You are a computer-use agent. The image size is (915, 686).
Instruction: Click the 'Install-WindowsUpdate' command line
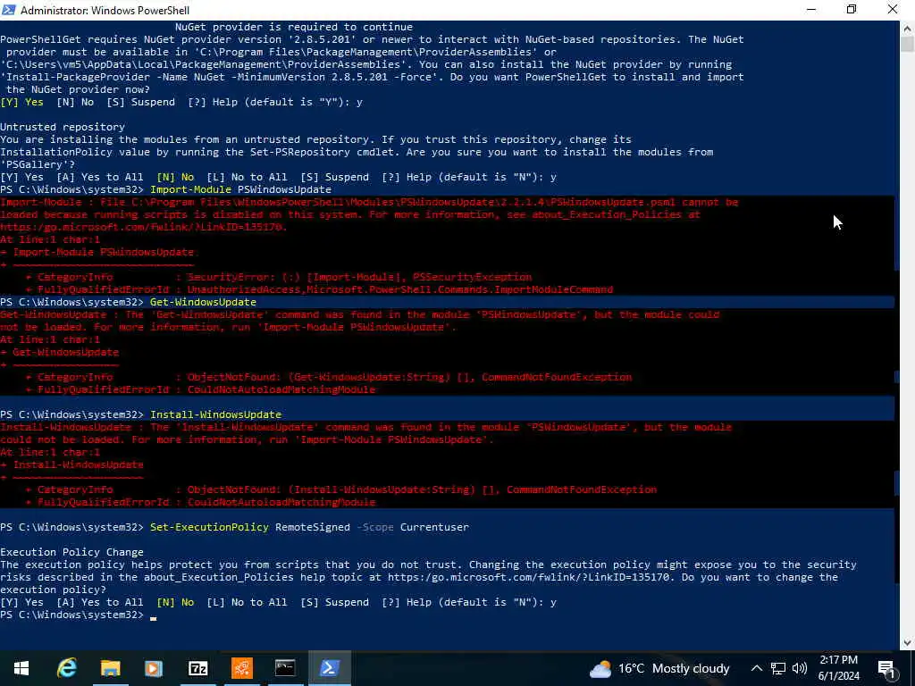click(x=215, y=414)
